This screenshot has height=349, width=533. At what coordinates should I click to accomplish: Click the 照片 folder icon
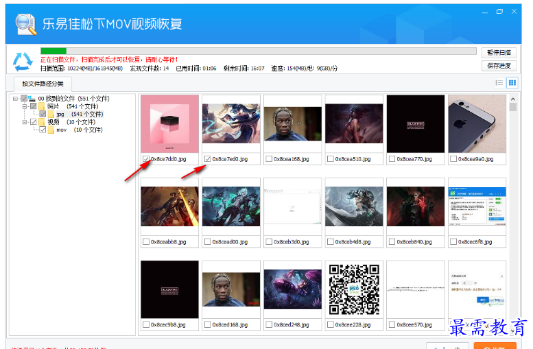coord(42,106)
